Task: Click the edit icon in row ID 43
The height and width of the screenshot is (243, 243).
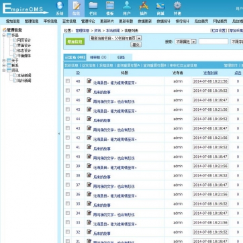Action: coord(89,128)
